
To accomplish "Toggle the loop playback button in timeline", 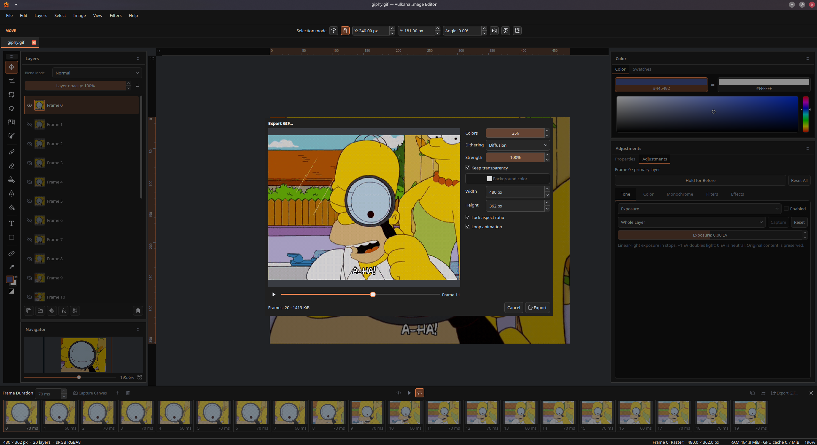I will (x=420, y=393).
